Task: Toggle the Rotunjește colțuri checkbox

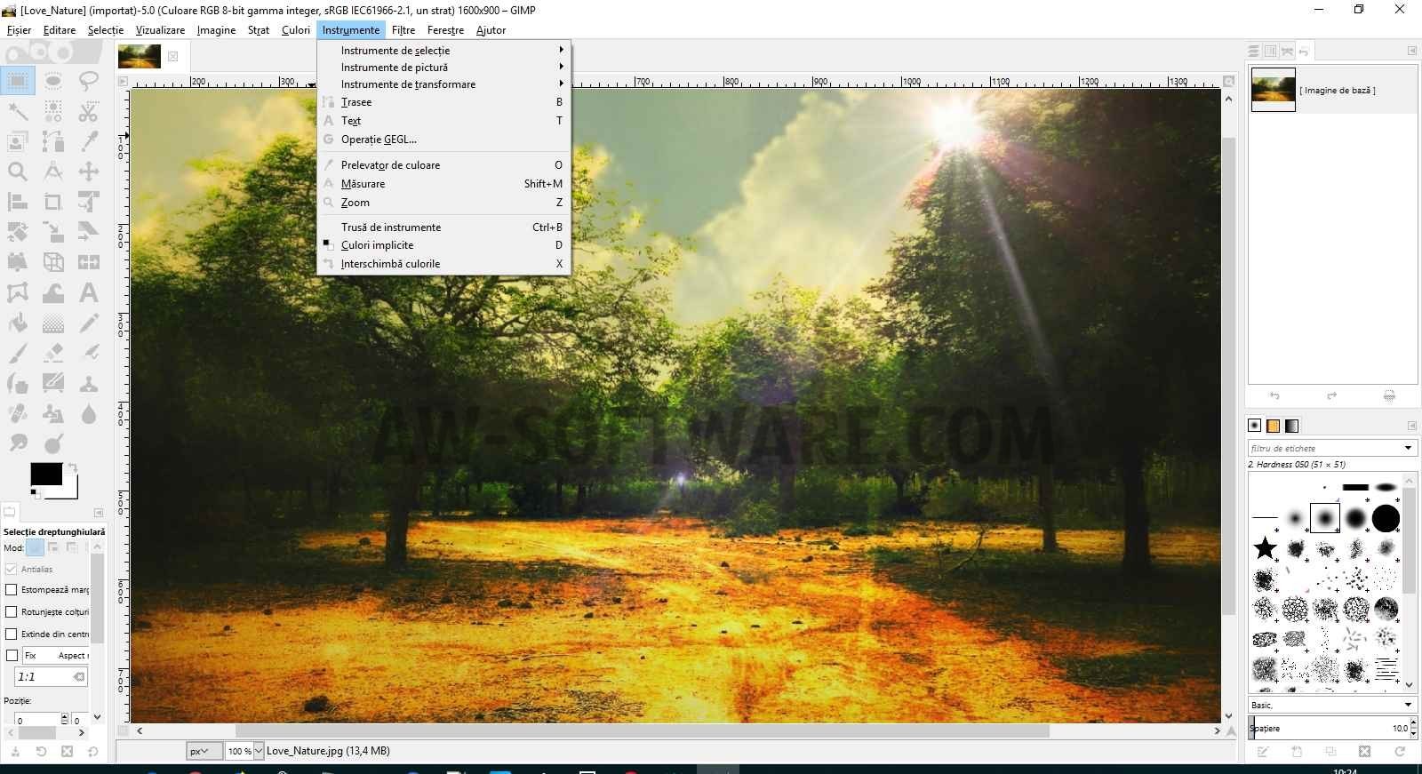Action: [12, 611]
